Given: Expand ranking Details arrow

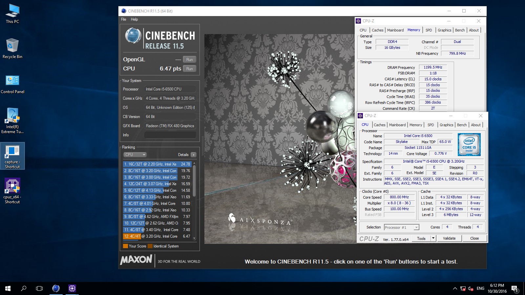Looking at the screenshot, I should pyautogui.click(x=193, y=155).
